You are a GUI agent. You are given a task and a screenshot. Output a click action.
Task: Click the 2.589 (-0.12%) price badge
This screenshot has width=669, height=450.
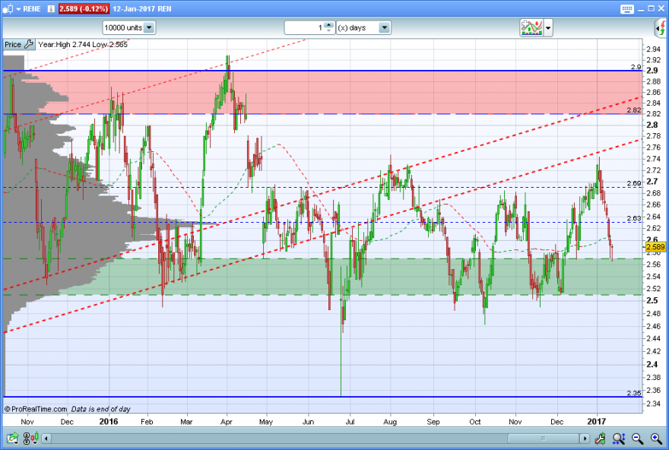coord(84,9)
